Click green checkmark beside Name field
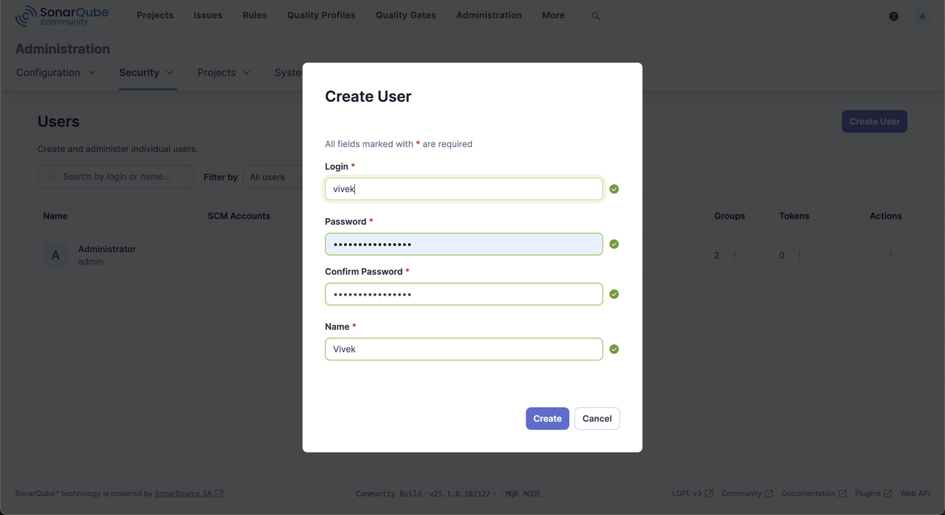The height and width of the screenshot is (515, 945). tap(614, 349)
